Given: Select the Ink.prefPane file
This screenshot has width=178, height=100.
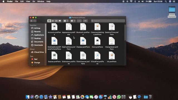Looking at the screenshot, I should (x=112, y=56).
